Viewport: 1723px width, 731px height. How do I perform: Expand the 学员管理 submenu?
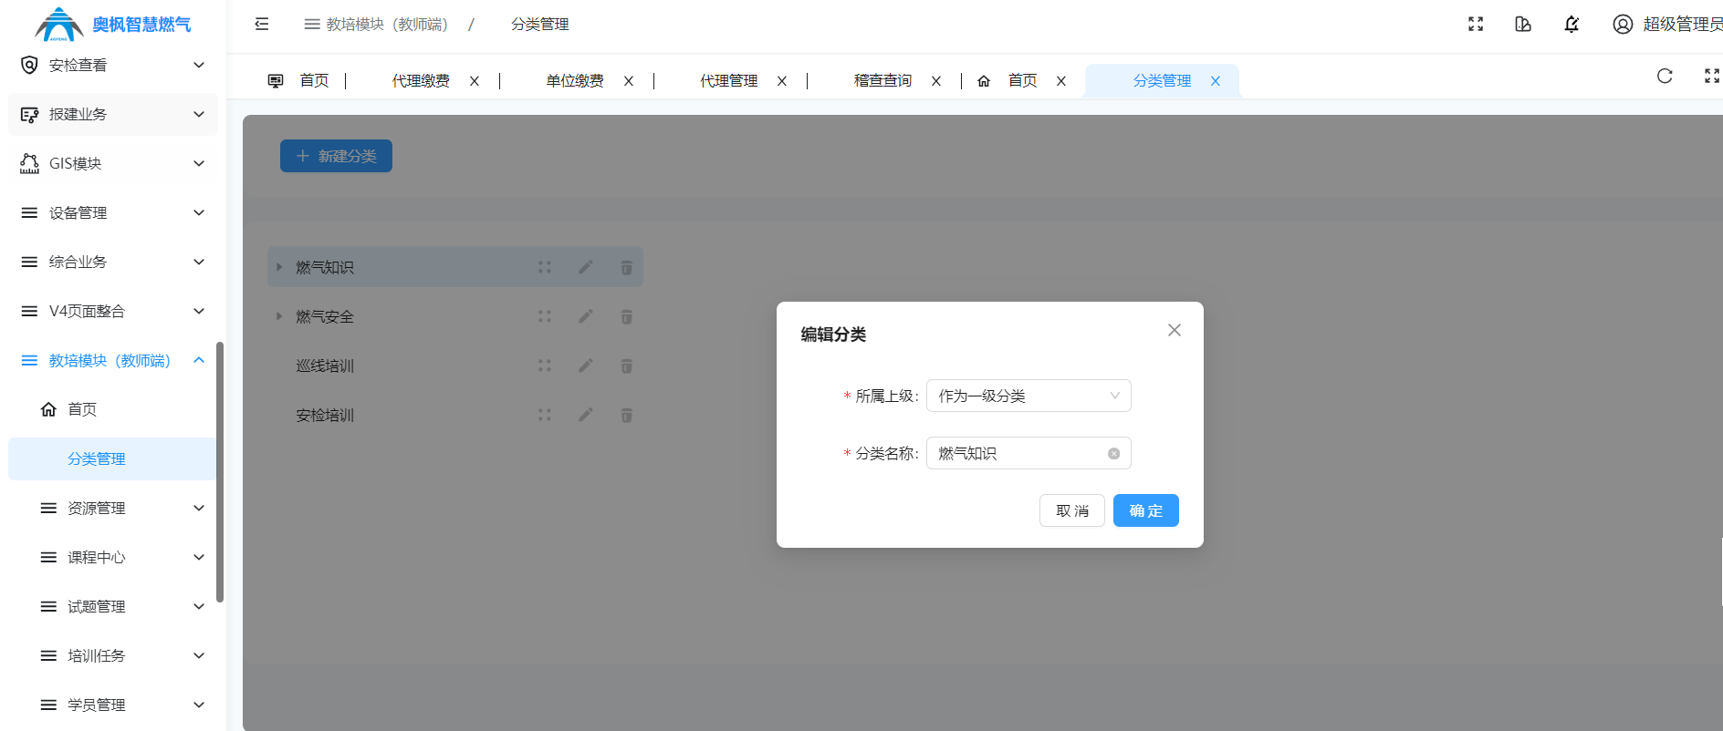(x=113, y=705)
